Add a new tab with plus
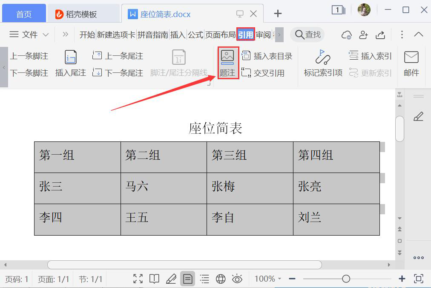The height and width of the screenshot is (288, 431). point(278,13)
